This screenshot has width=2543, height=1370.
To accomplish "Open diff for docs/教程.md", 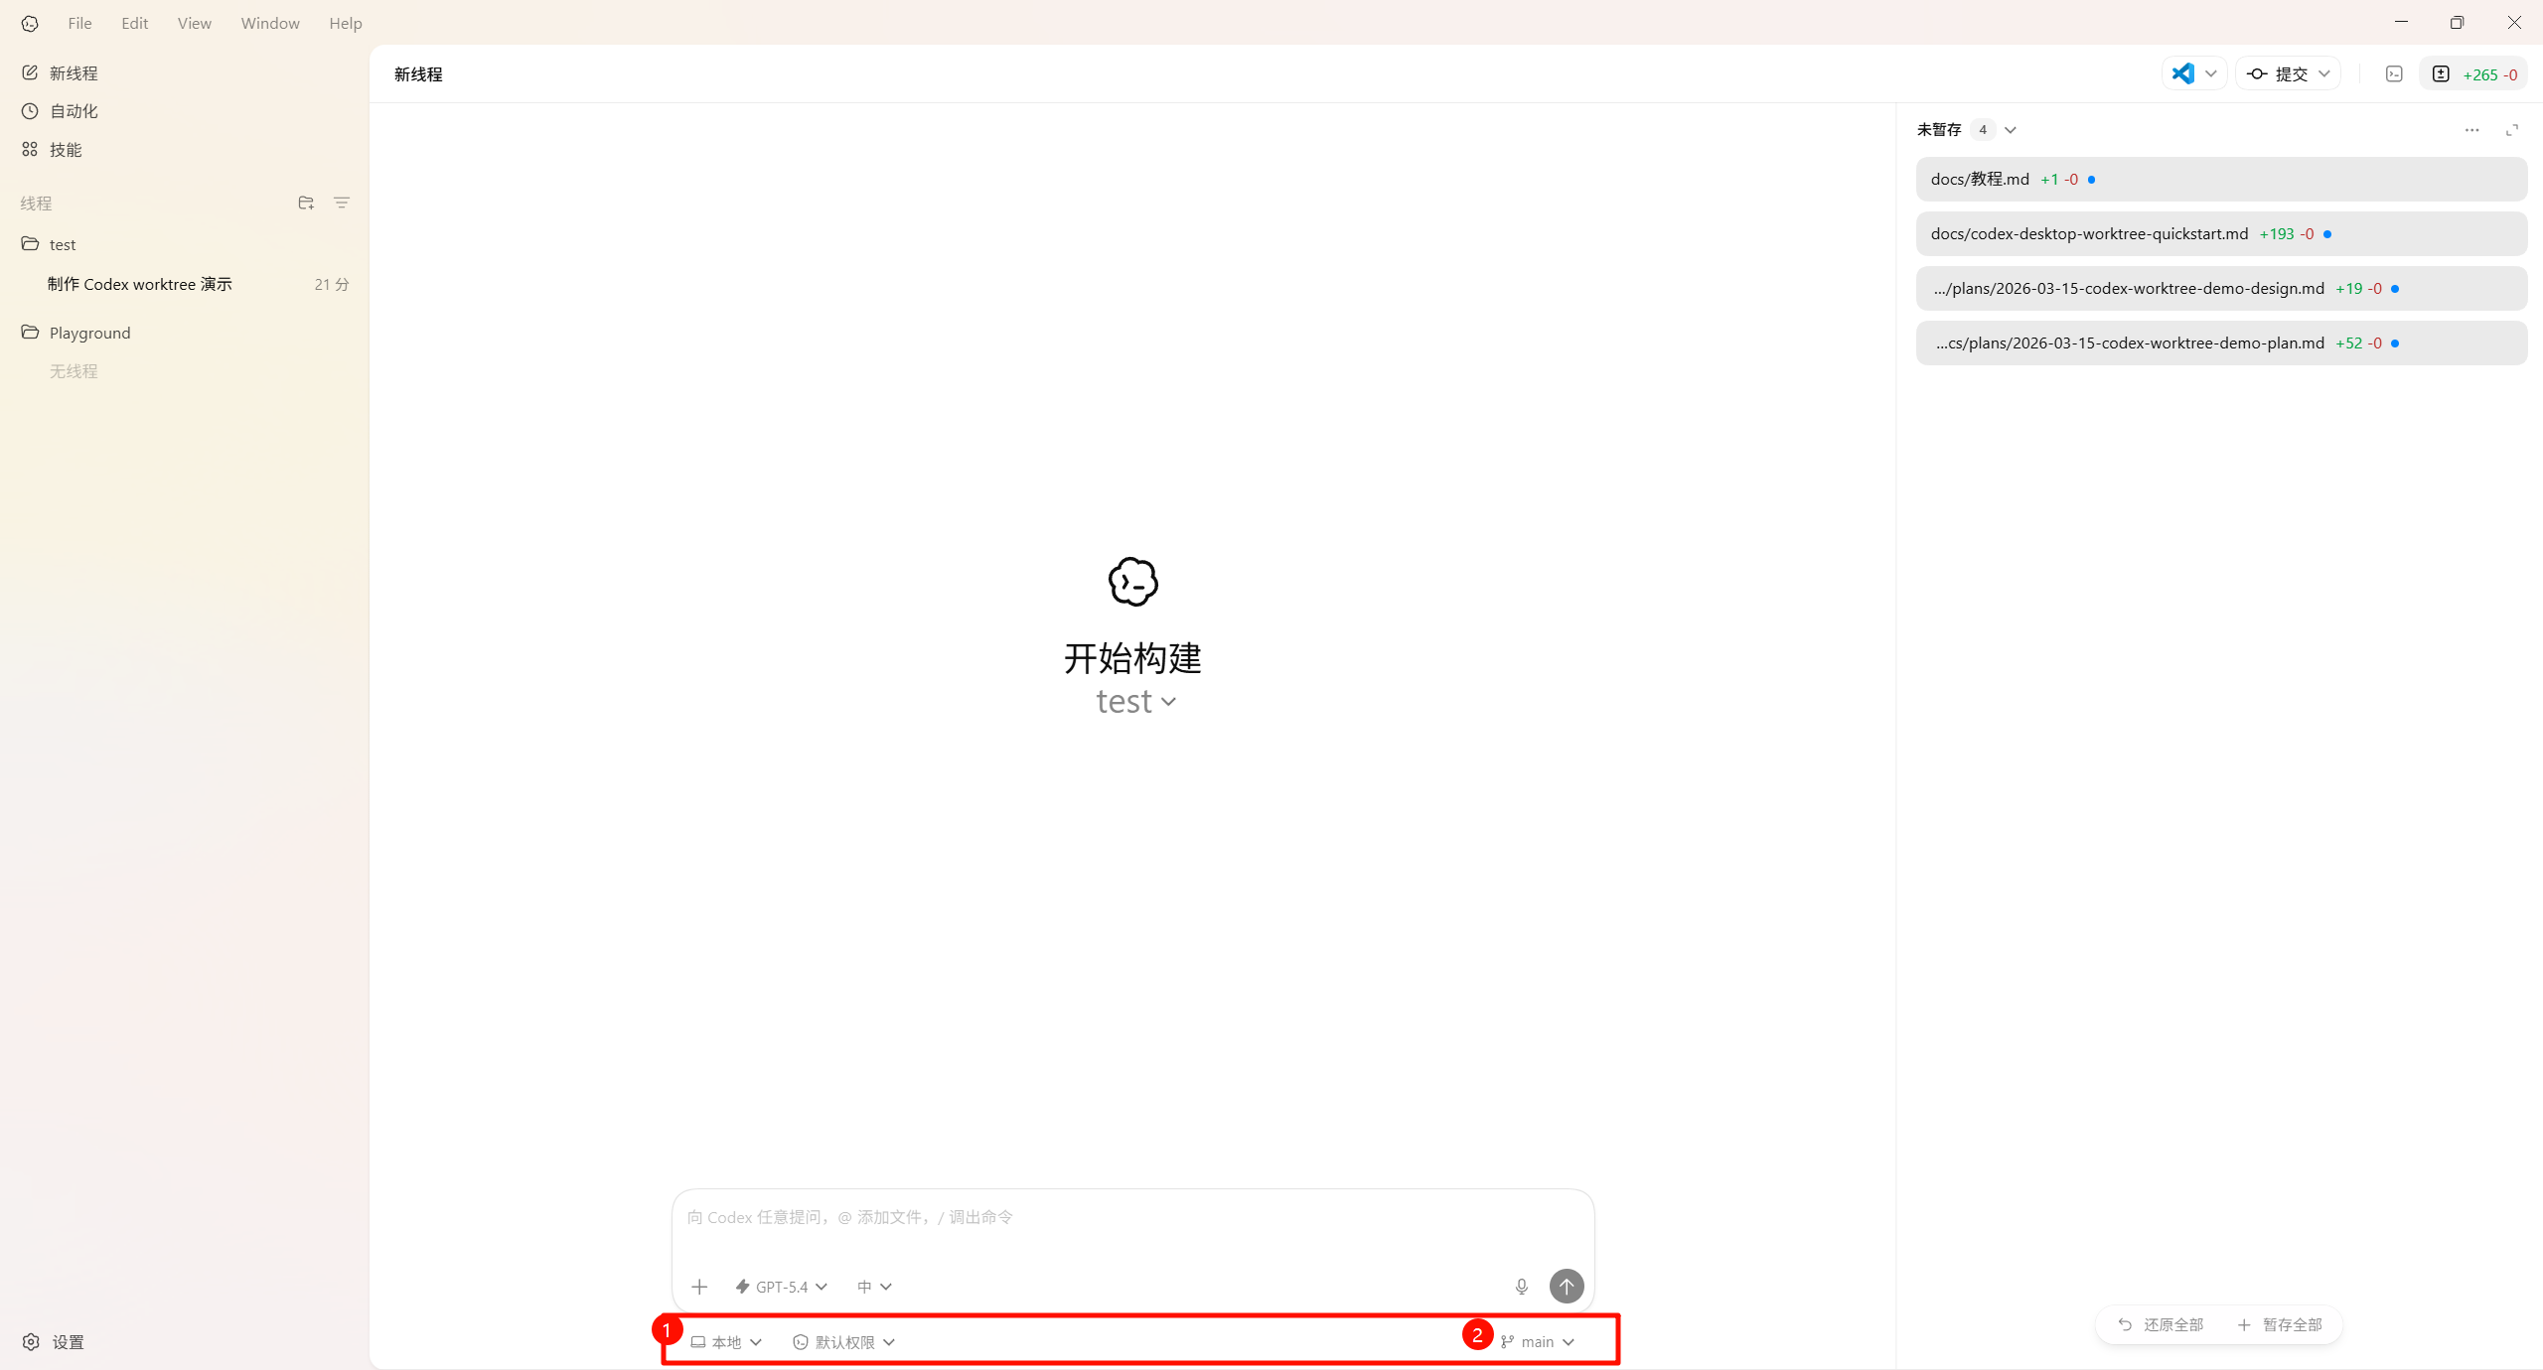I will coord(2221,180).
